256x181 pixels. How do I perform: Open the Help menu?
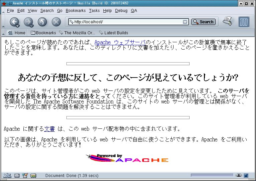point(107,11)
